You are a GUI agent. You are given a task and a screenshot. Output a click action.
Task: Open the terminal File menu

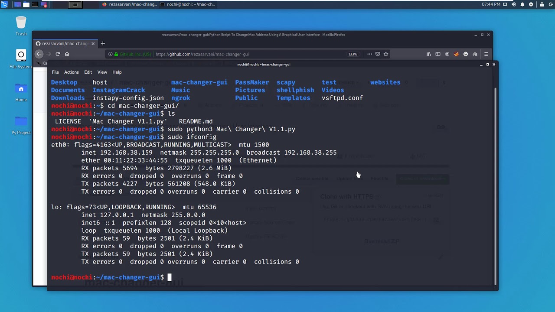tap(55, 72)
